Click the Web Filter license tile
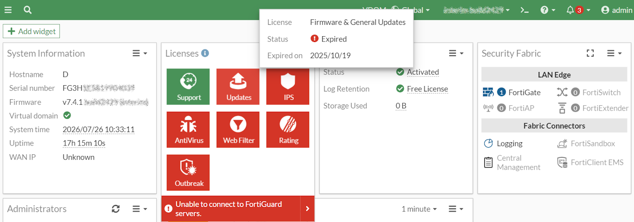This screenshot has height=222, width=634. tap(238, 130)
